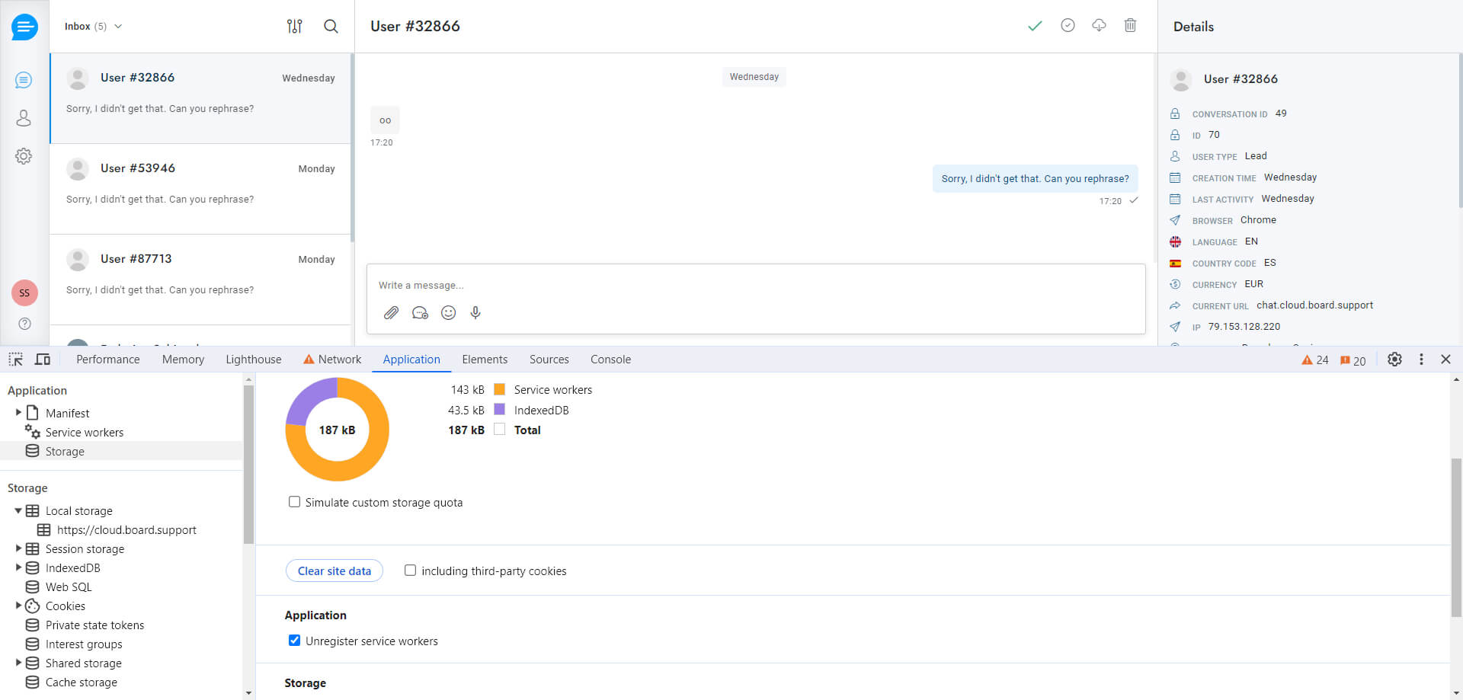Click the orange Service workers color swatch
1463x700 pixels.
point(500,389)
